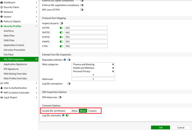Click the Dashboard gauge icon
The width and height of the screenshot is (192, 130).
point(2,2)
